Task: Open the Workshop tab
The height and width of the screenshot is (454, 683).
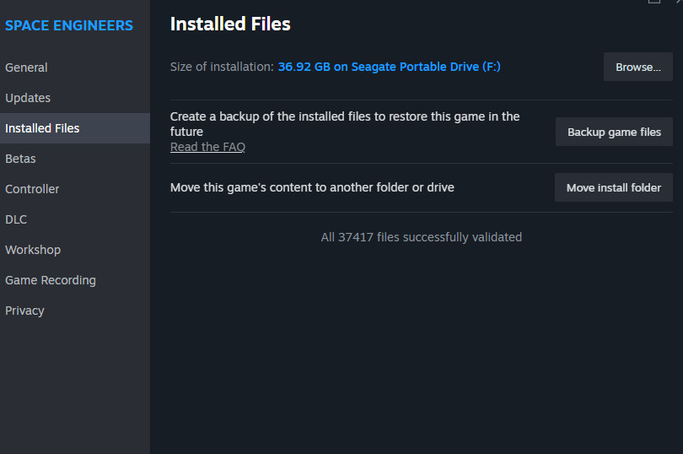Action: (x=33, y=250)
